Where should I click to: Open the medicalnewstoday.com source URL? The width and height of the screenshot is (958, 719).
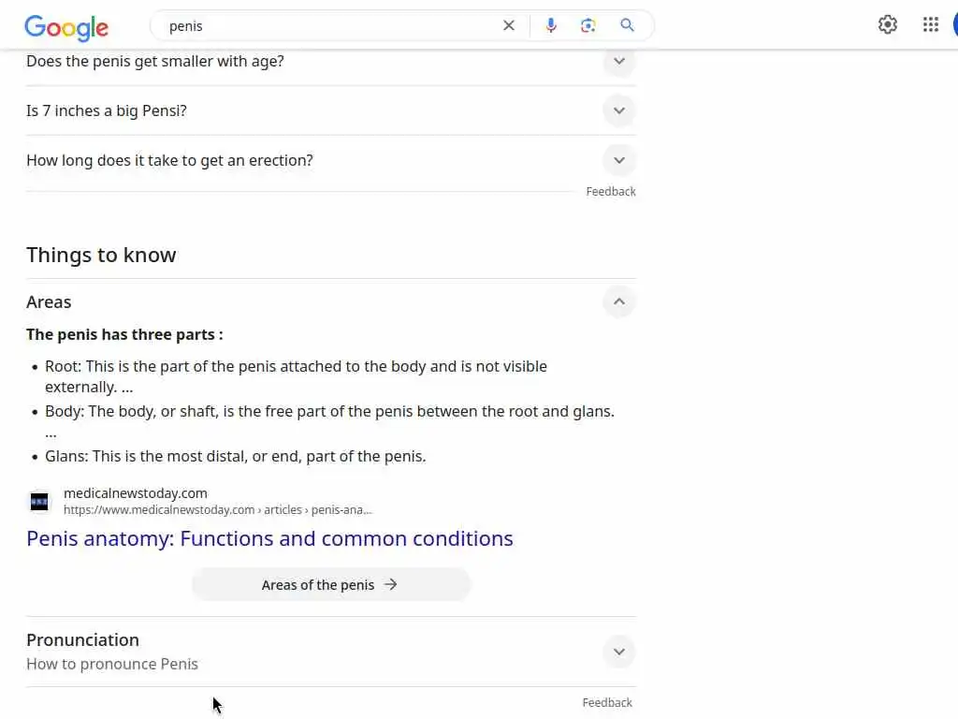(x=217, y=510)
